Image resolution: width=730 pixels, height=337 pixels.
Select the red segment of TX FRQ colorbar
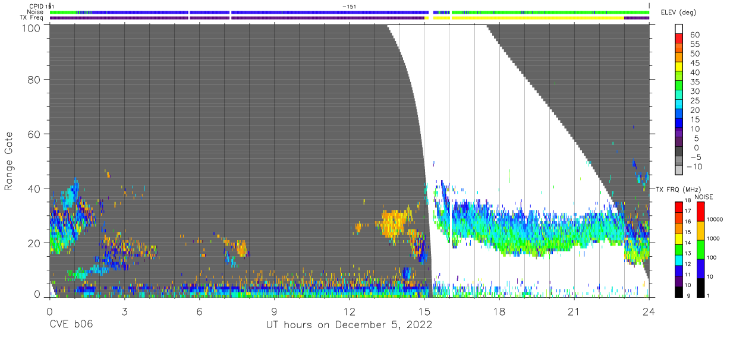tap(679, 207)
